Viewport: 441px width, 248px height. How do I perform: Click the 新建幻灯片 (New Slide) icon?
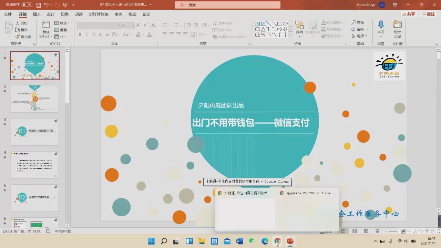46,25
